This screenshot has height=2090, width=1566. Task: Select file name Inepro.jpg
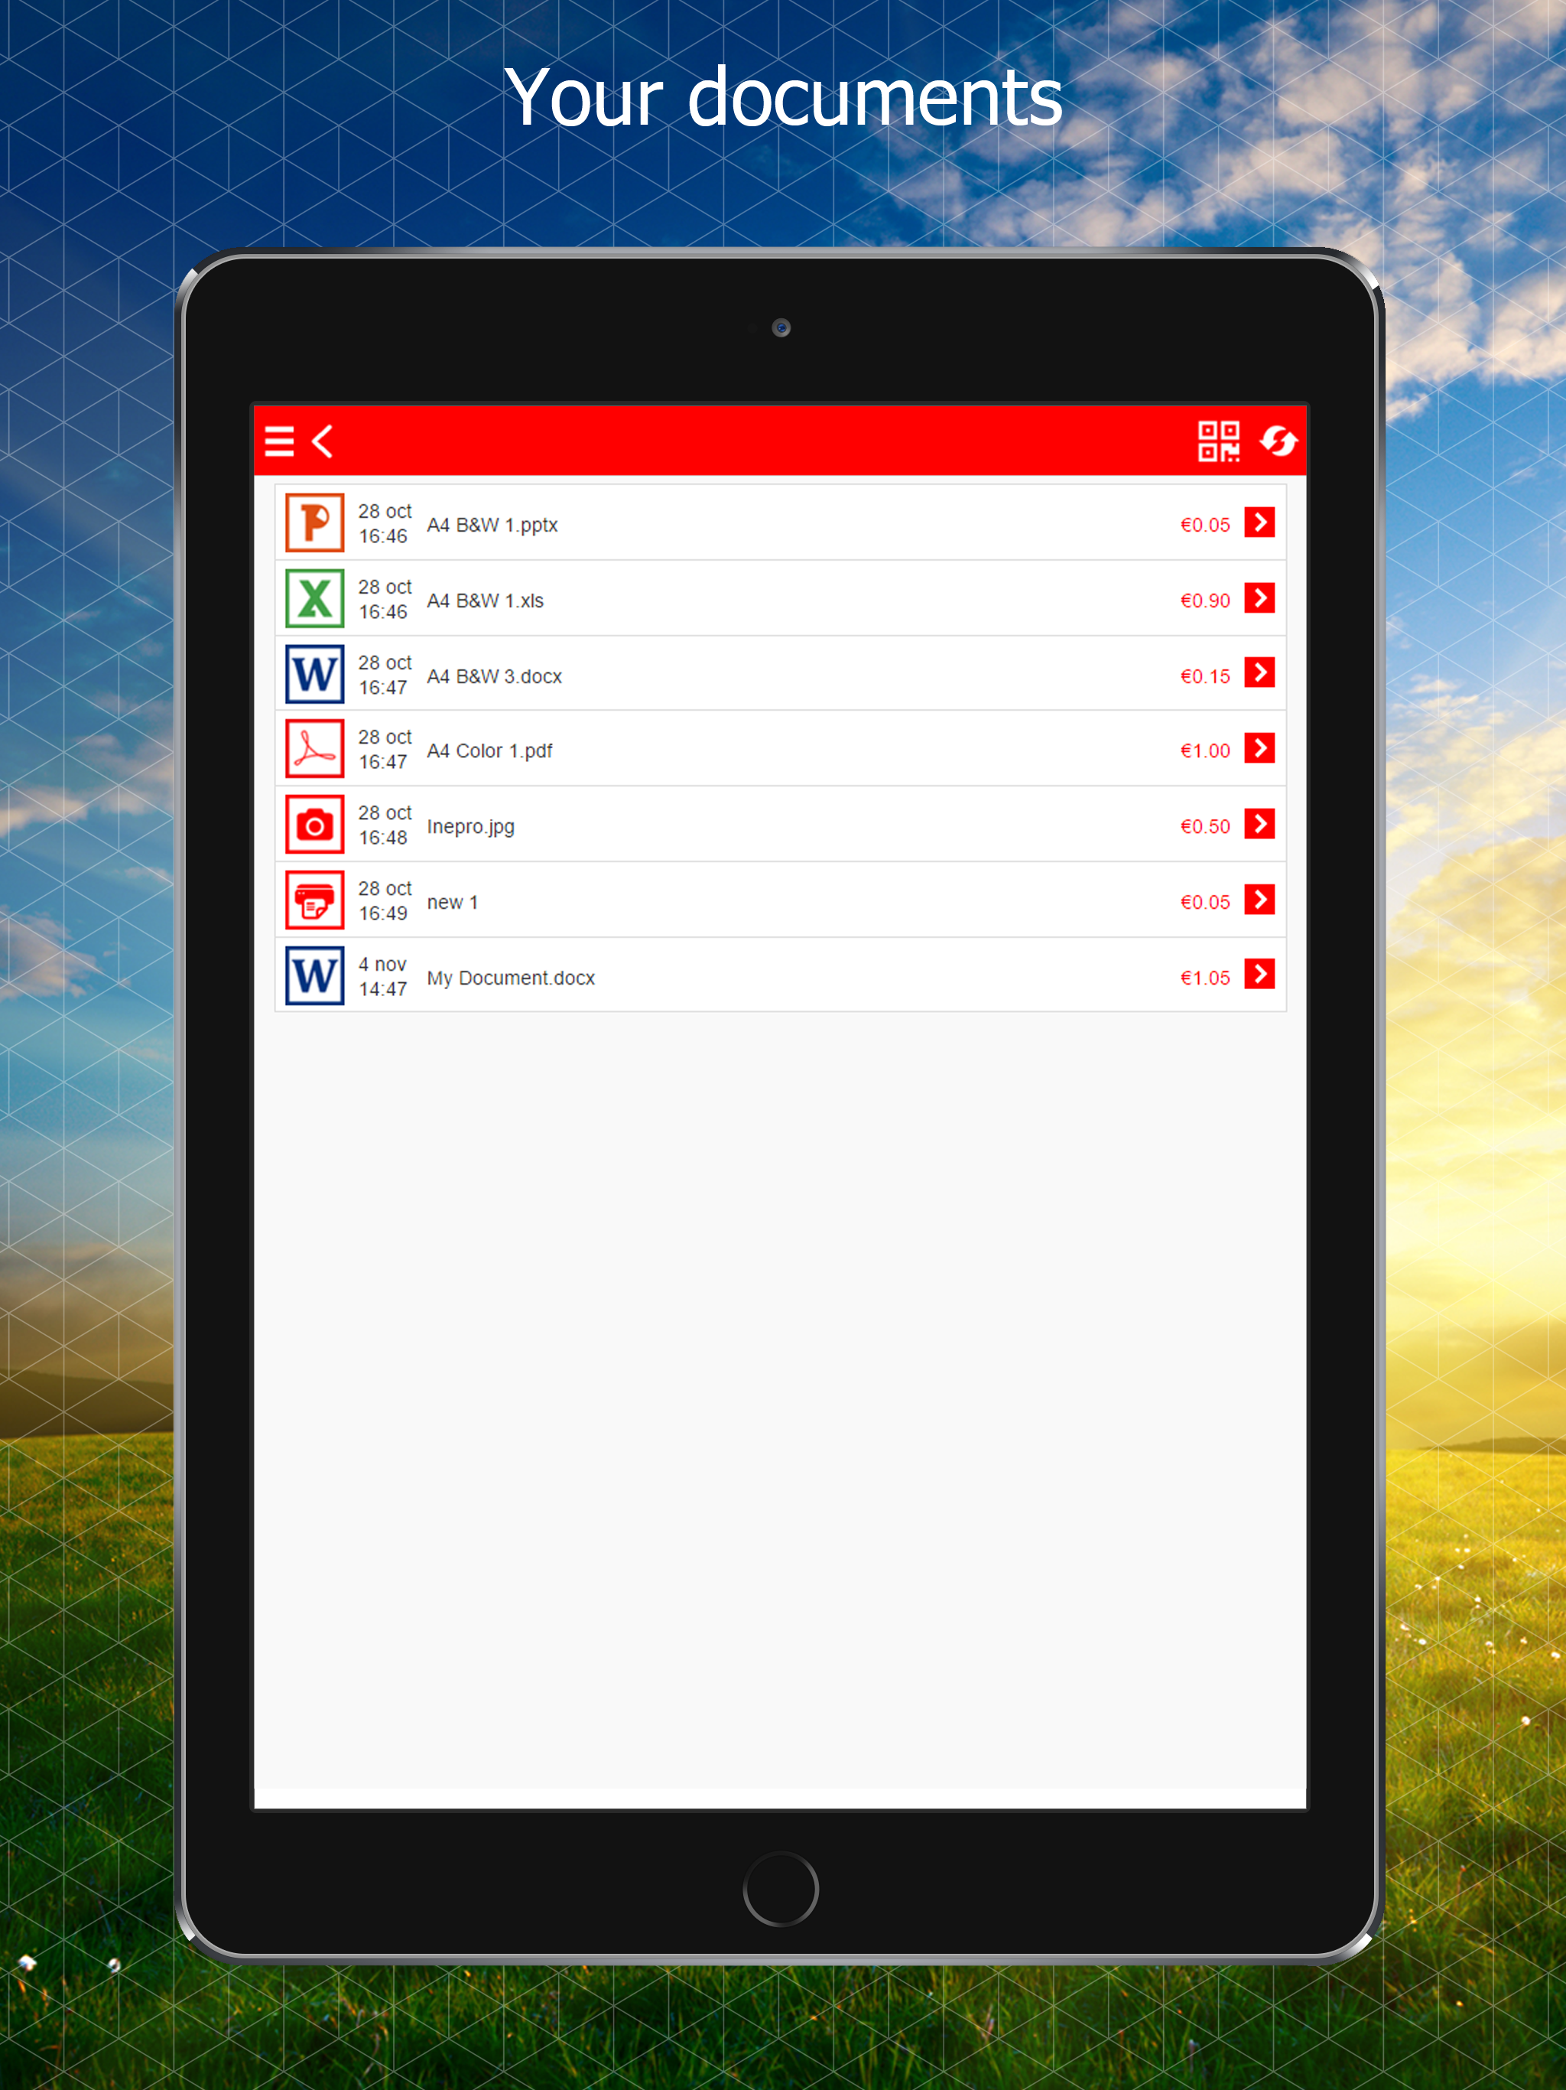(470, 827)
